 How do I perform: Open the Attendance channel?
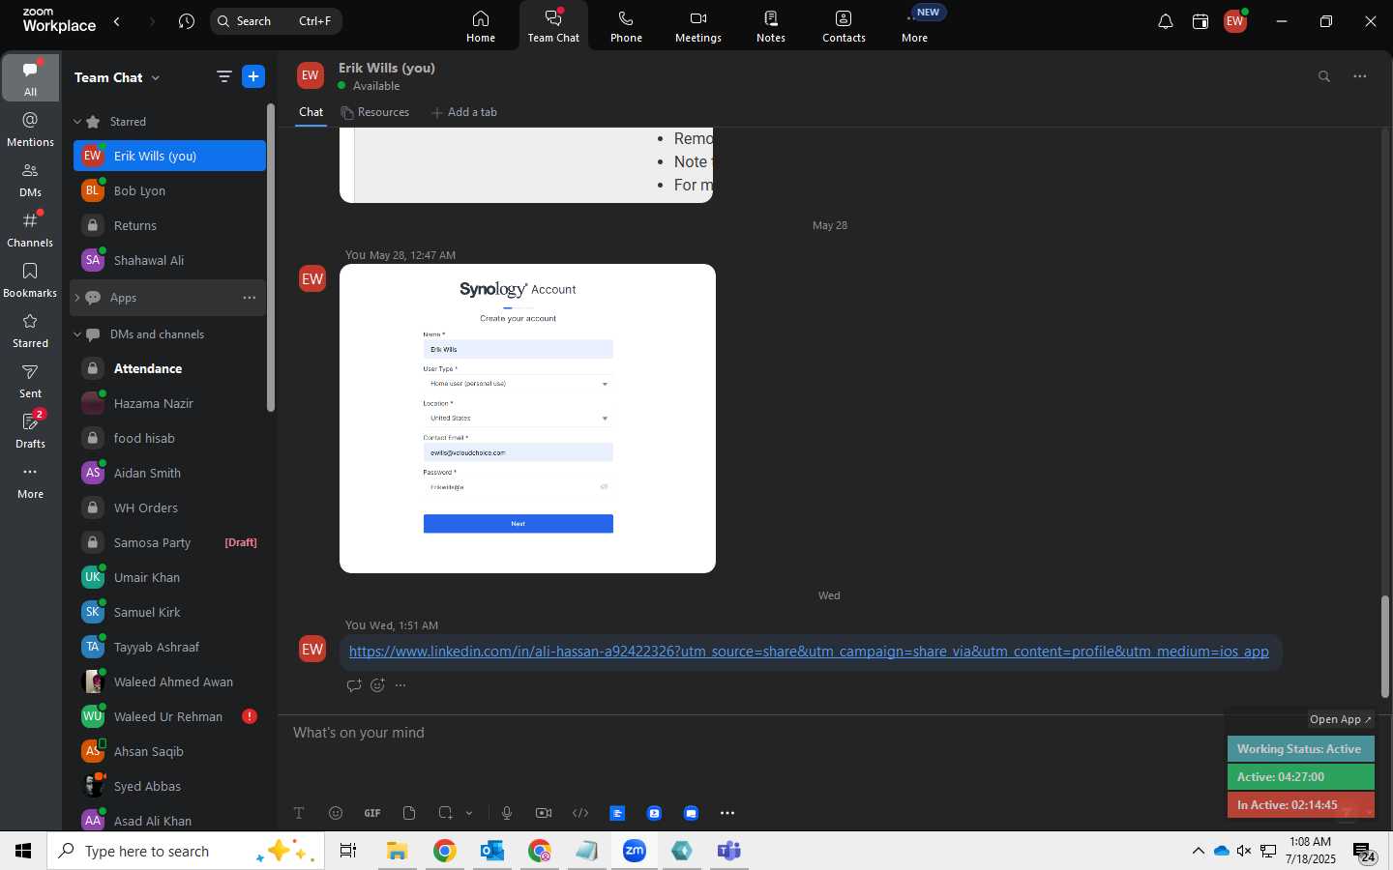(169, 368)
